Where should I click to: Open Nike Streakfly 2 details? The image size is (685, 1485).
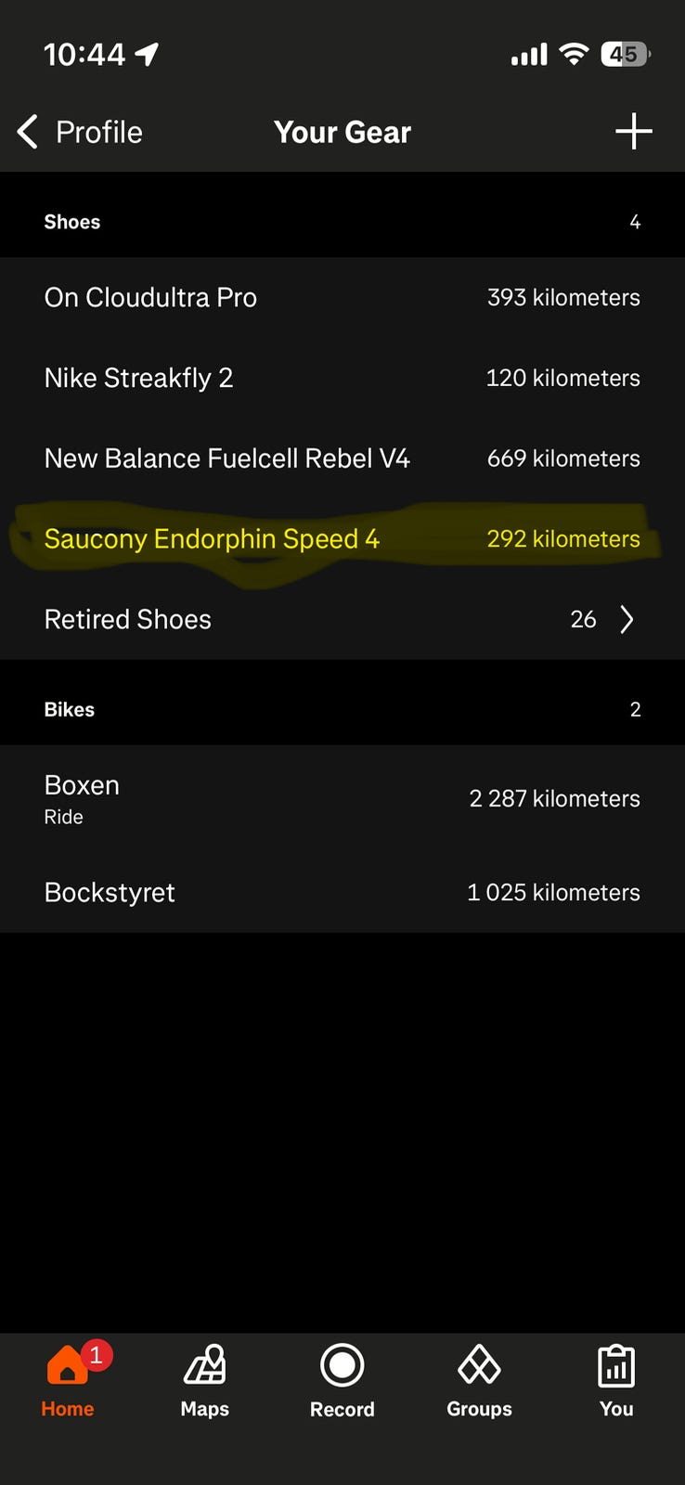coord(138,378)
